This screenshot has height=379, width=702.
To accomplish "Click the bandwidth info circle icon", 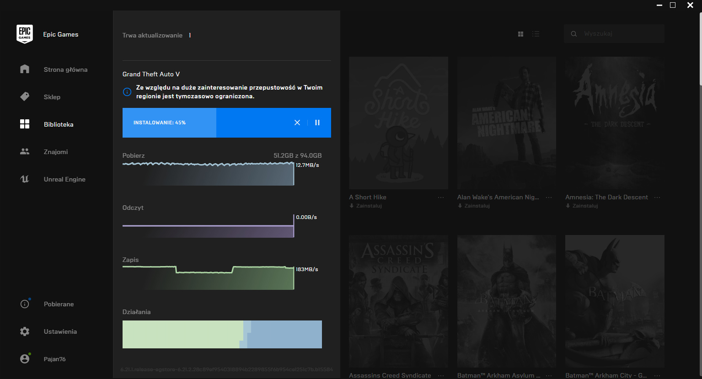I will tap(127, 92).
